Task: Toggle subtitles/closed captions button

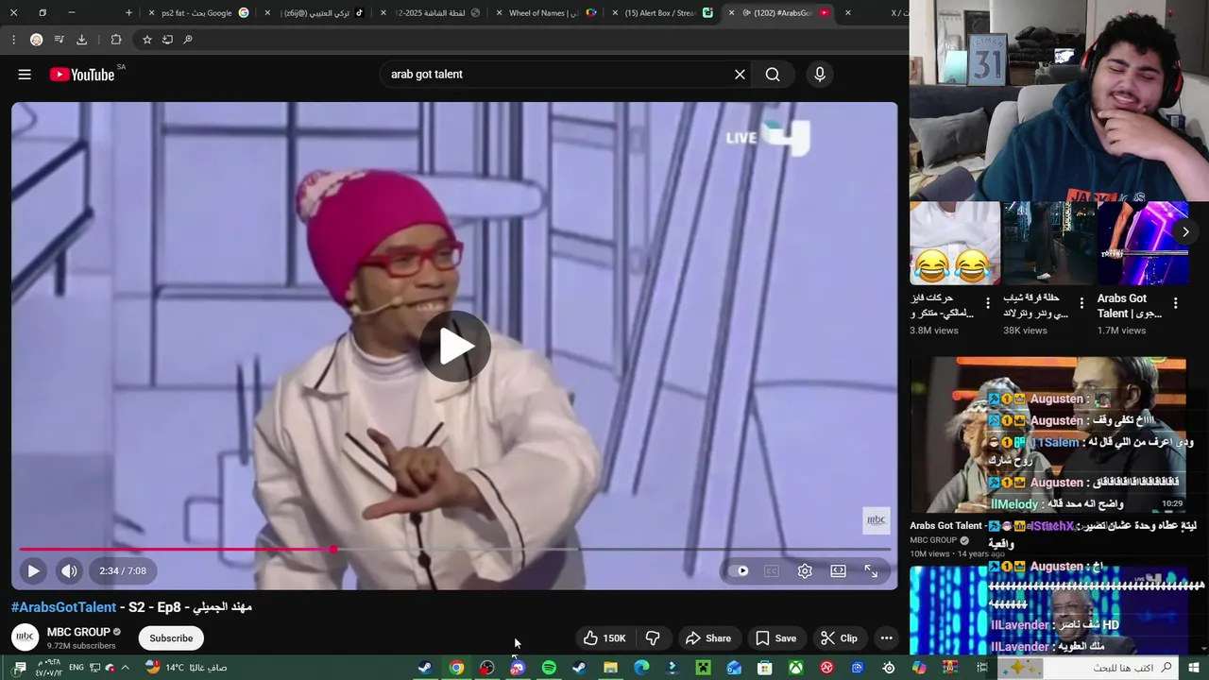Action: [x=772, y=570]
